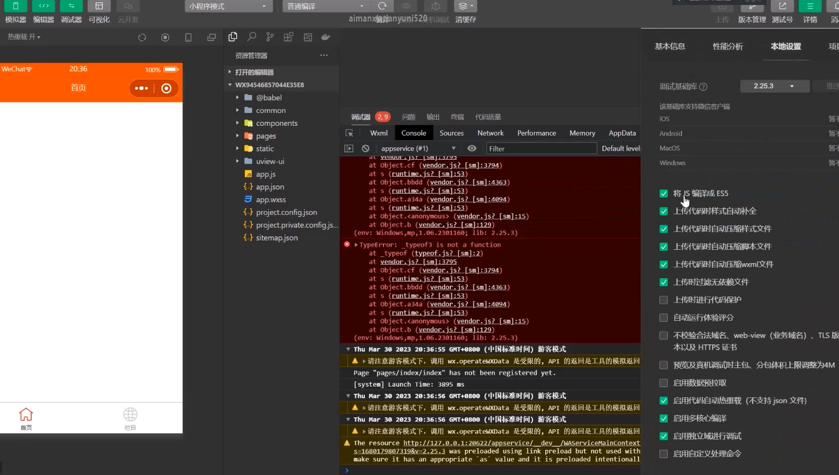Toggle the green 详情 details button
Screen dimensions: 839x475
coord(810,6)
